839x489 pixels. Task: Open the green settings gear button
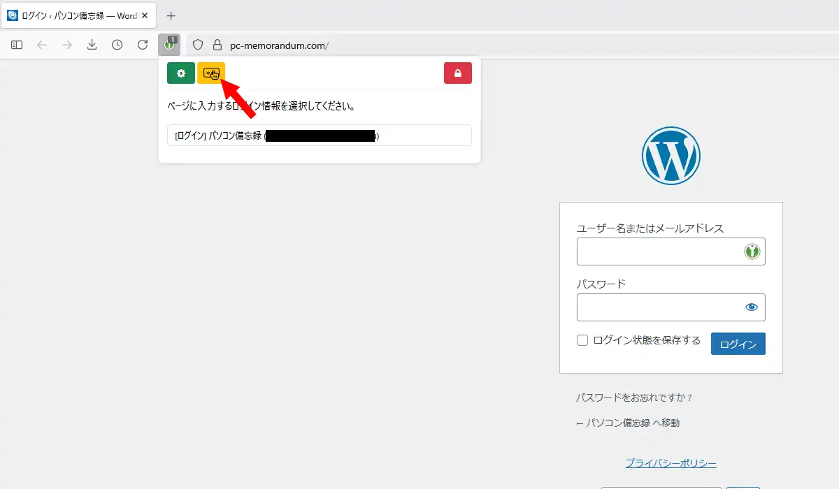tap(181, 73)
